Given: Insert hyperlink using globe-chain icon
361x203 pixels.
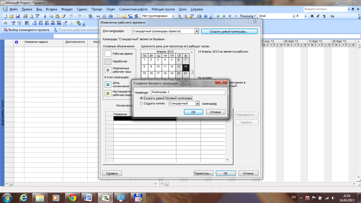Looking at the screenshot, I should (x=91, y=16).
